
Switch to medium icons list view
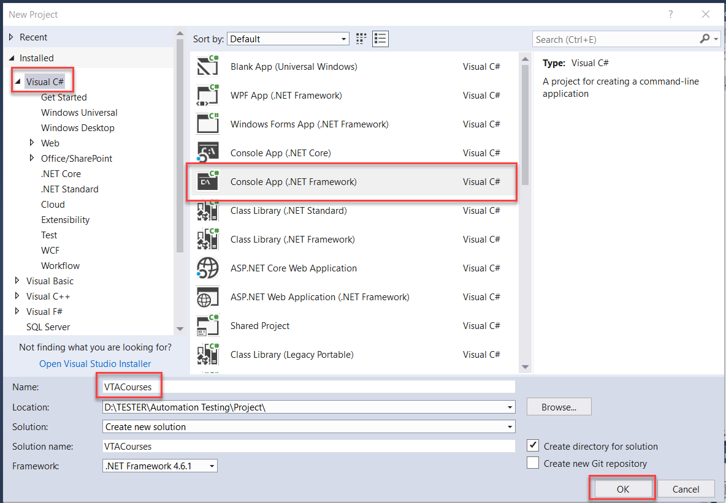380,39
